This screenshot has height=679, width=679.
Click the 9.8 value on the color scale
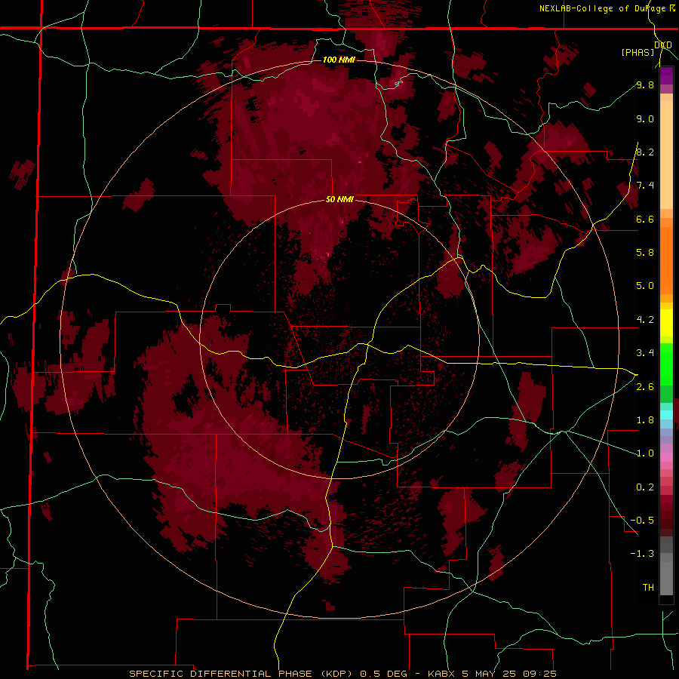pos(645,84)
